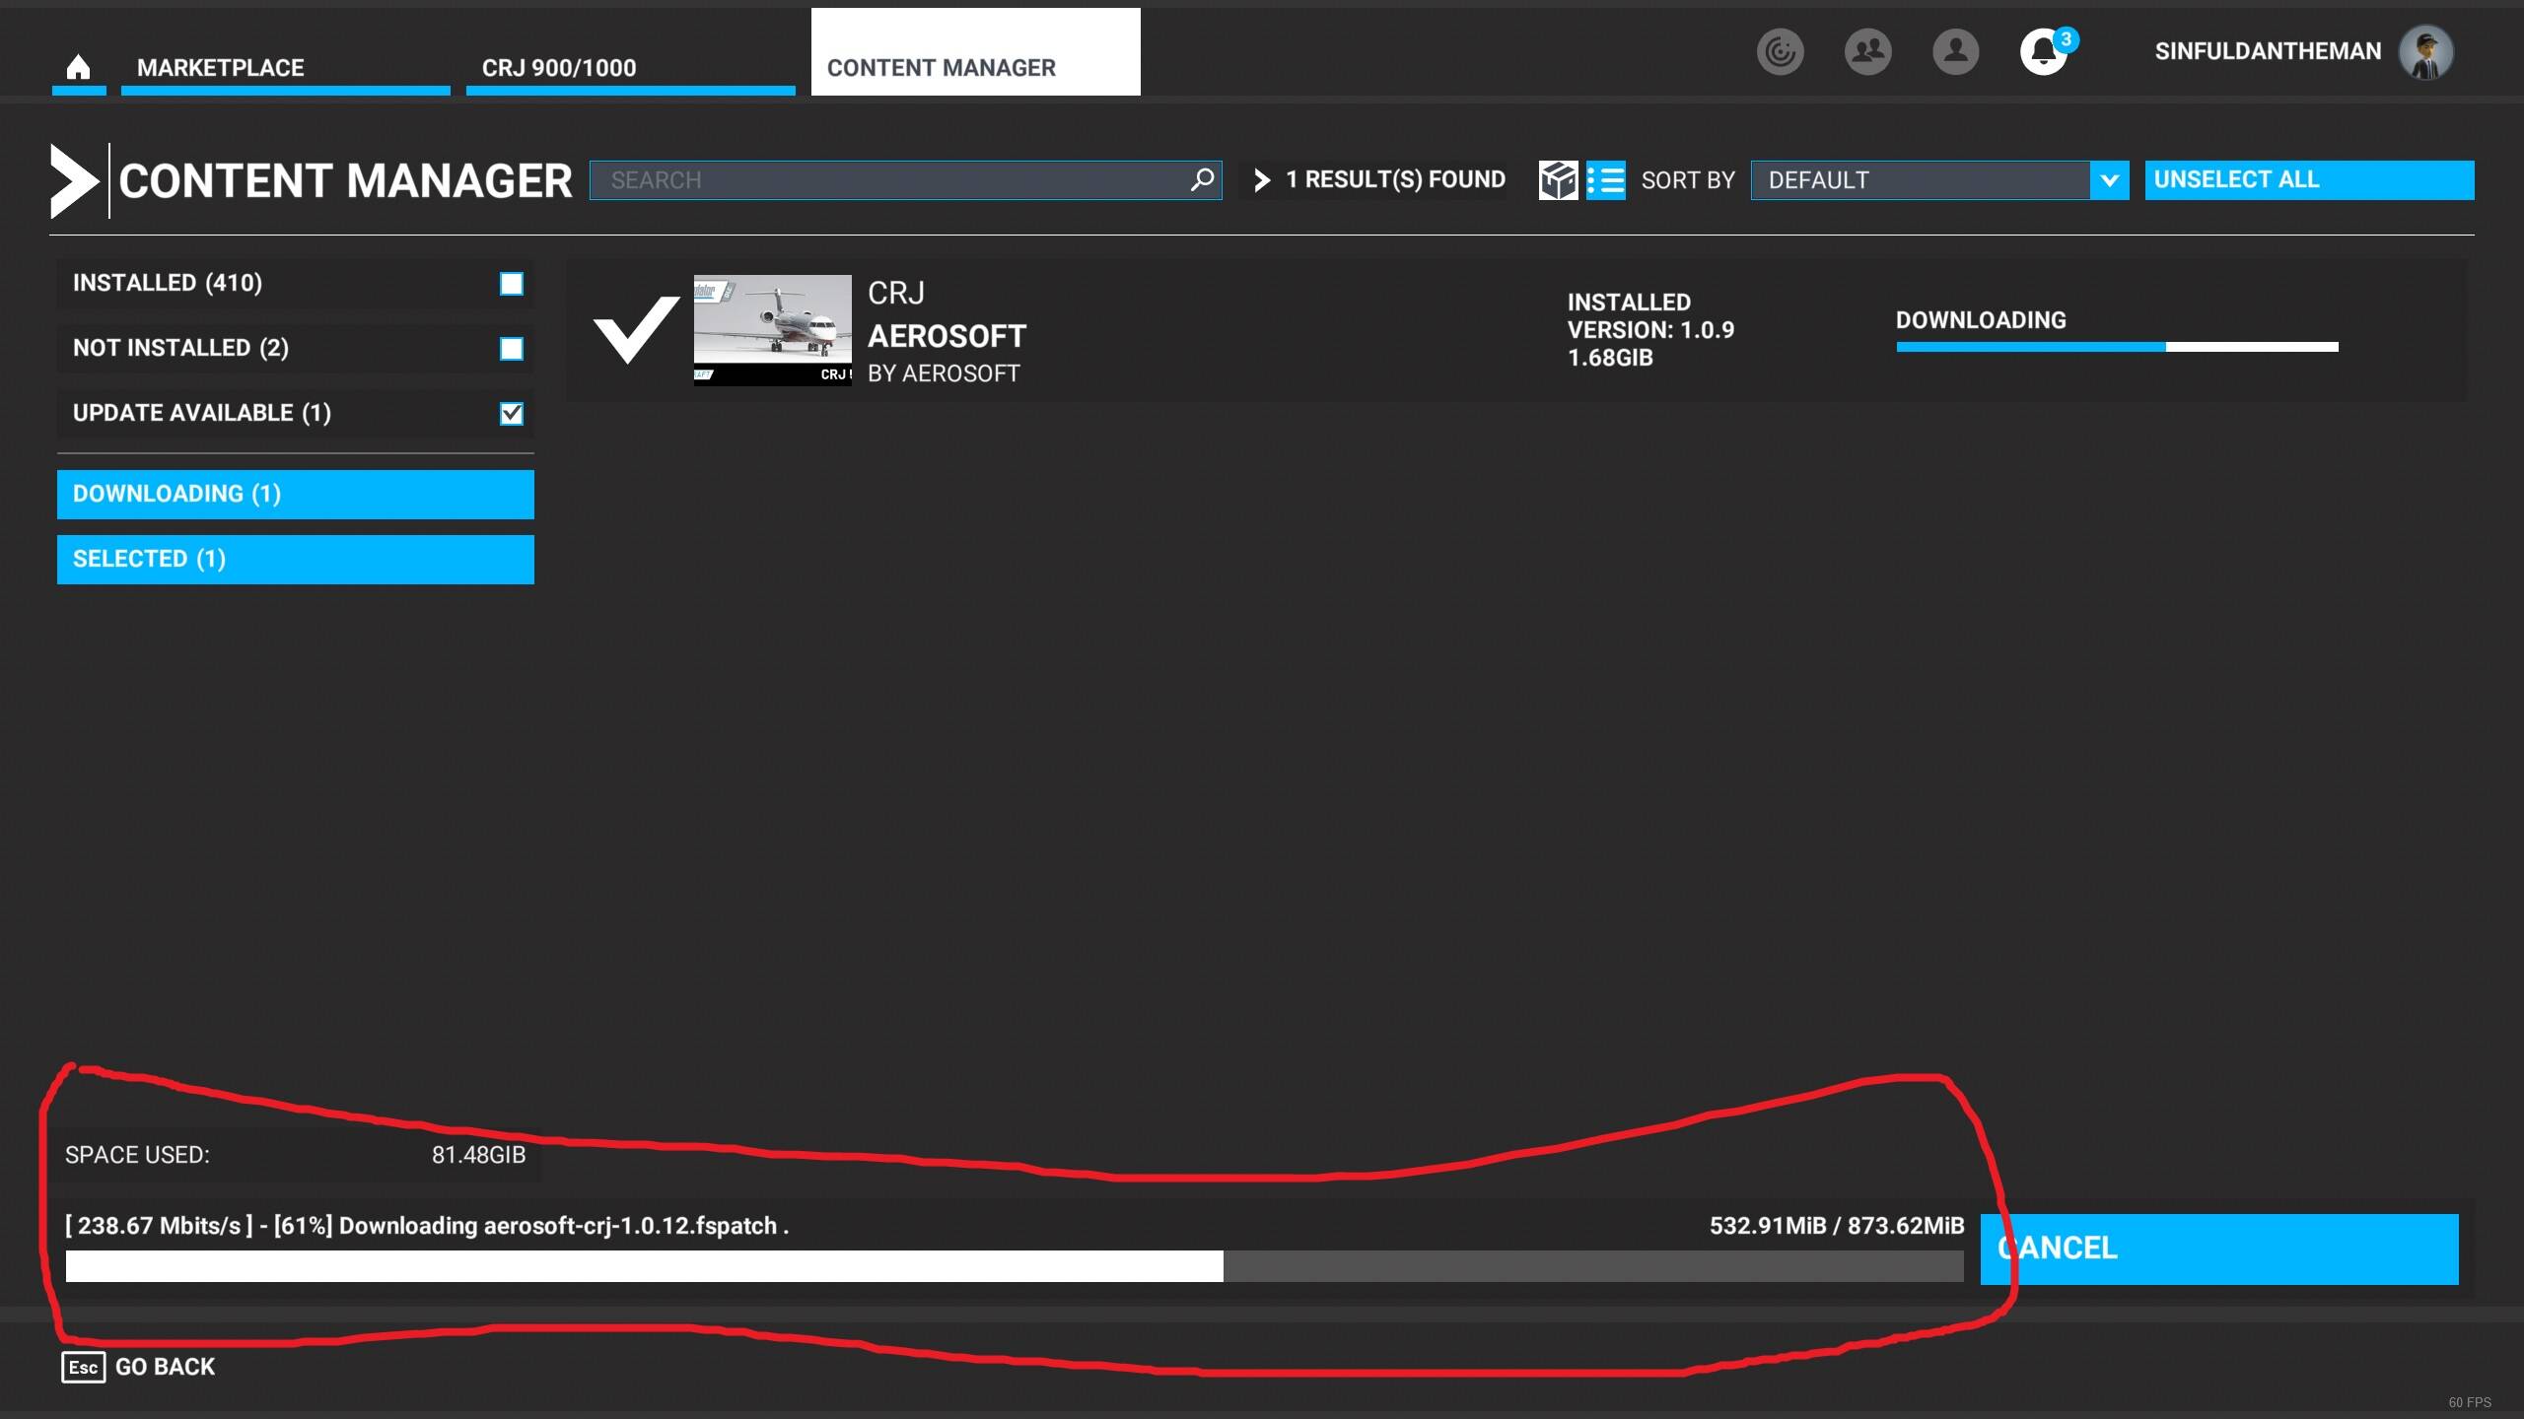
Task: Click Go Back at the bottom
Action: click(165, 1367)
